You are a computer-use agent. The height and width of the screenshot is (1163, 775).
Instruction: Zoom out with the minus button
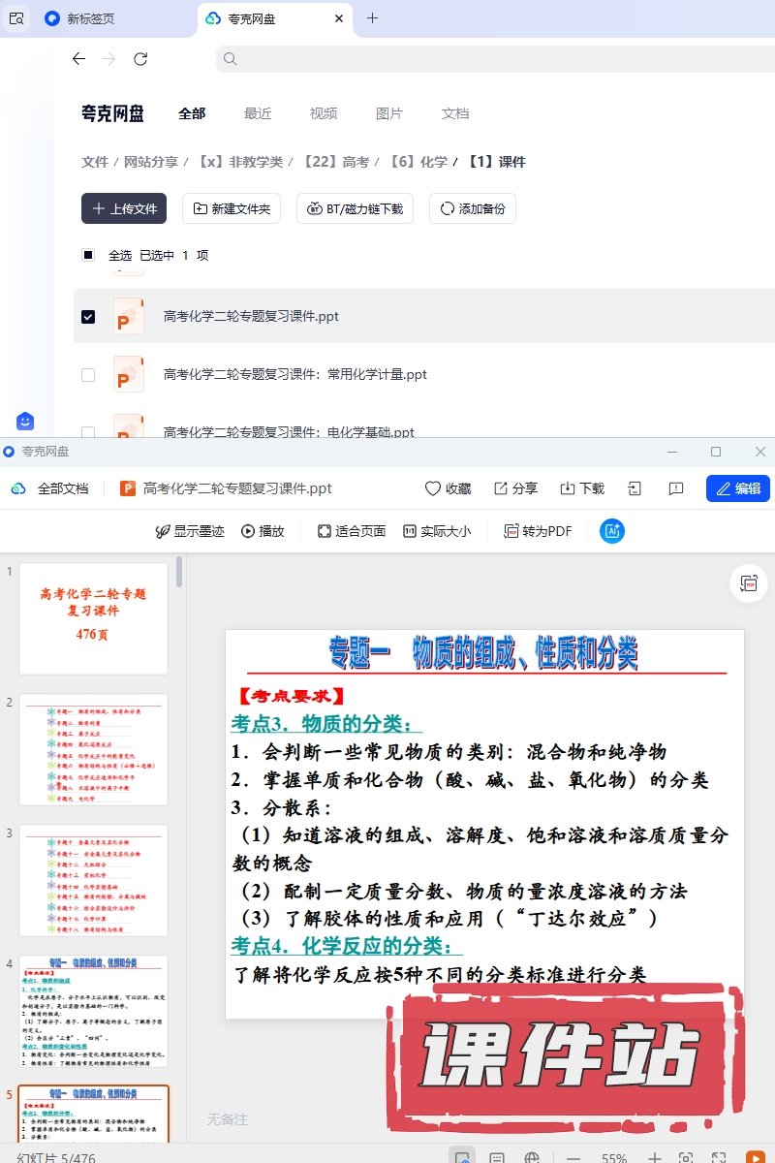(573, 1157)
